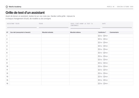Image resolution: width=139 pixels, height=98 pixels.
Task: Click the Commentaire cell in row 2
Action: click(x=121, y=39)
